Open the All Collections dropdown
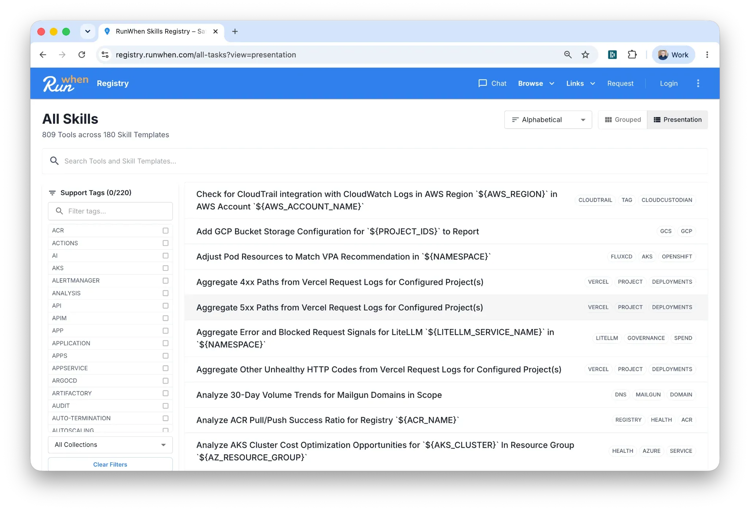Screen dimensions: 750x511 [110, 445]
